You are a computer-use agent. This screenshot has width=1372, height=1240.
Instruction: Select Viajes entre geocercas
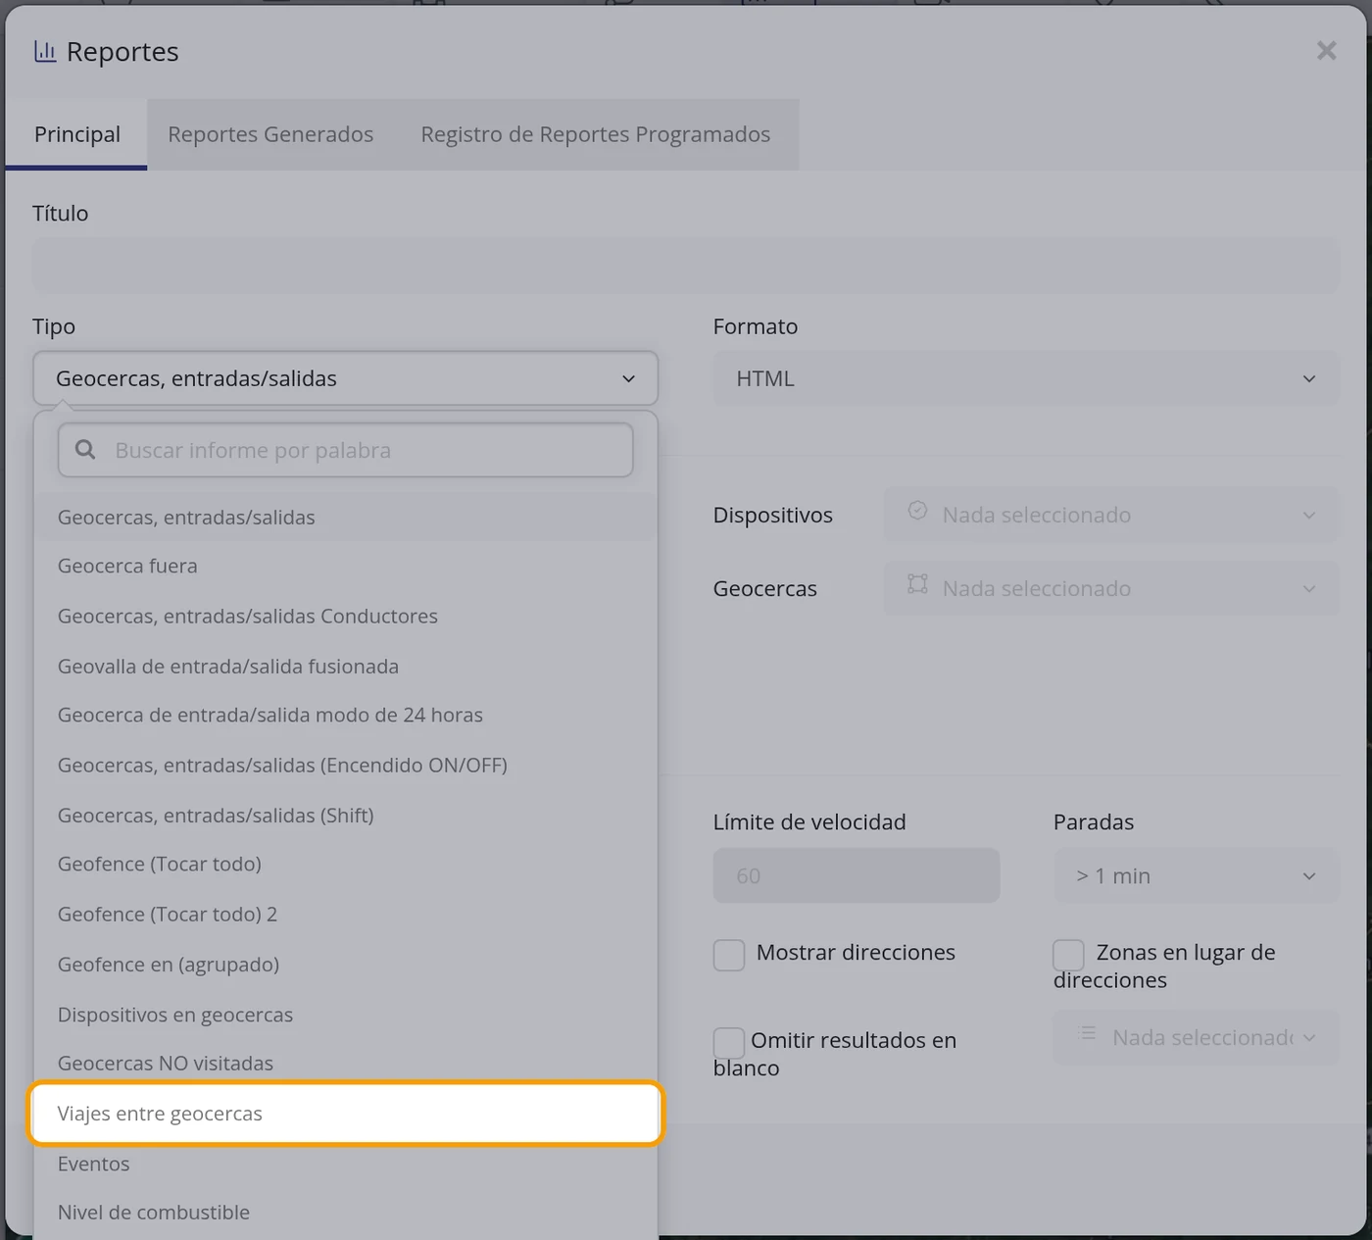click(345, 1114)
